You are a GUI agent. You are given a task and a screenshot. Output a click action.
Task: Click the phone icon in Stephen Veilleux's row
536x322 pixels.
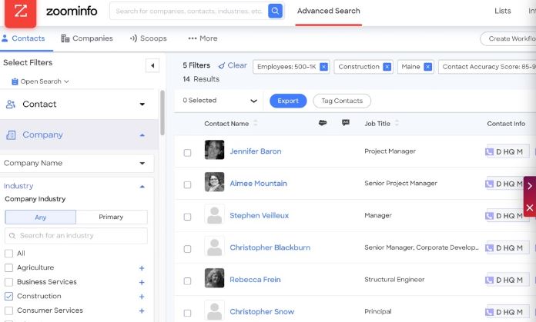(x=489, y=216)
